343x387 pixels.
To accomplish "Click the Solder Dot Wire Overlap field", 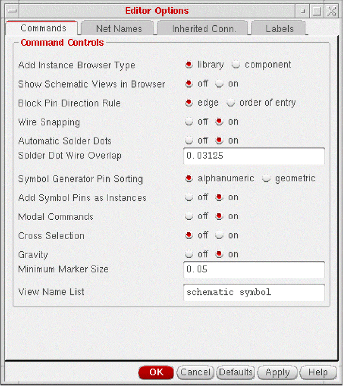I will click(254, 156).
